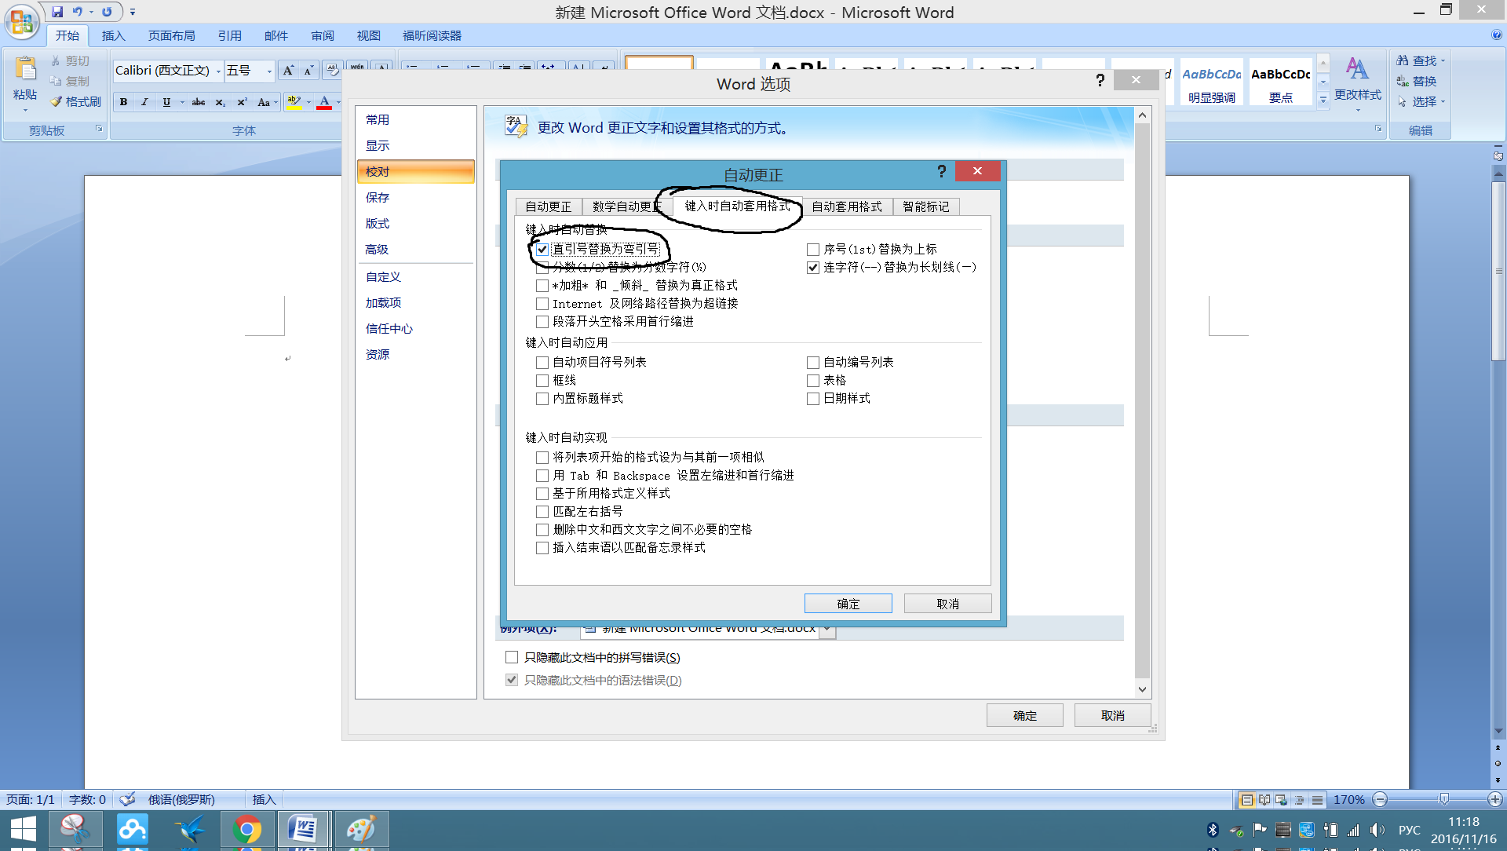Click the Save icon in quick access
Screen dimensions: 1507x851
click(57, 12)
